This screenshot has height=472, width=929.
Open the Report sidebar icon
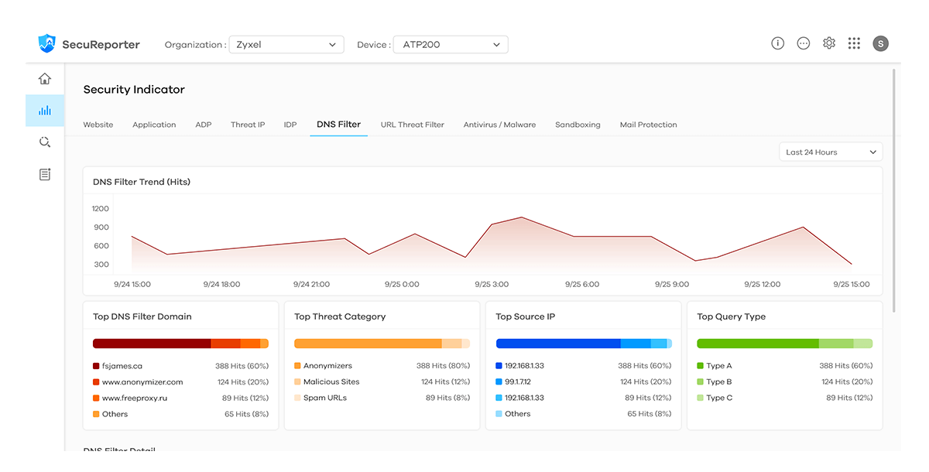point(45,174)
